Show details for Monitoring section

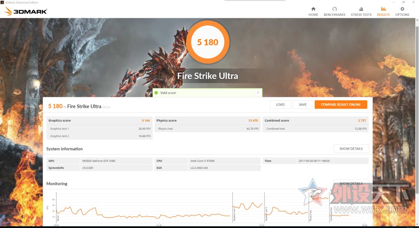click(x=351, y=184)
